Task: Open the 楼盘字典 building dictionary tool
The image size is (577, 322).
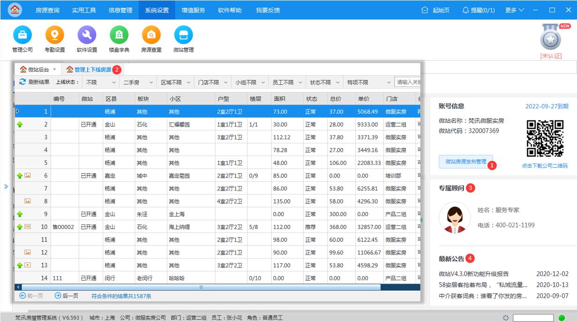Action: (x=119, y=37)
